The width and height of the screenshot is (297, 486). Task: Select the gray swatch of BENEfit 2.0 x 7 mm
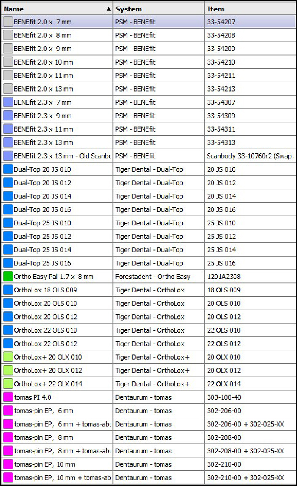[x=8, y=22]
